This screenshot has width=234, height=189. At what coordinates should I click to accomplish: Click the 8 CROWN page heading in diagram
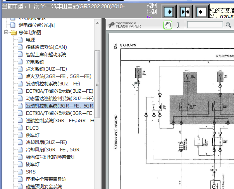click(128, 45)
